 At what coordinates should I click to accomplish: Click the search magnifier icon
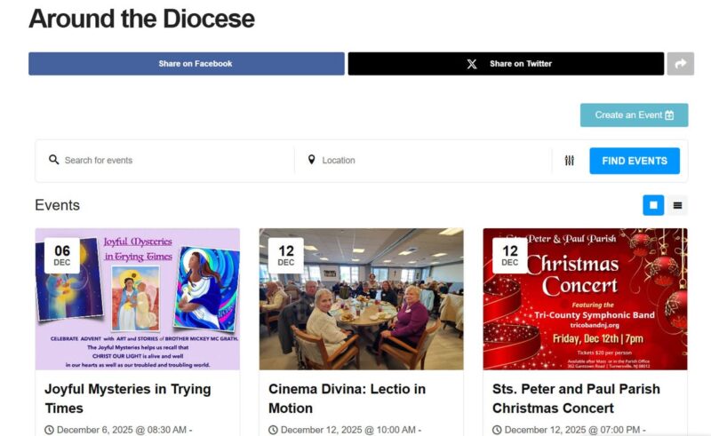click(x=54, y=160)
